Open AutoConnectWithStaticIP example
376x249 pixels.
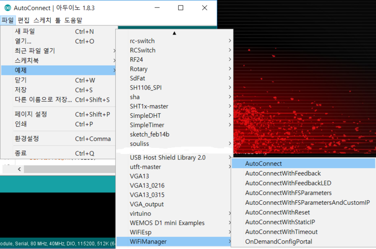pos(303,222)
